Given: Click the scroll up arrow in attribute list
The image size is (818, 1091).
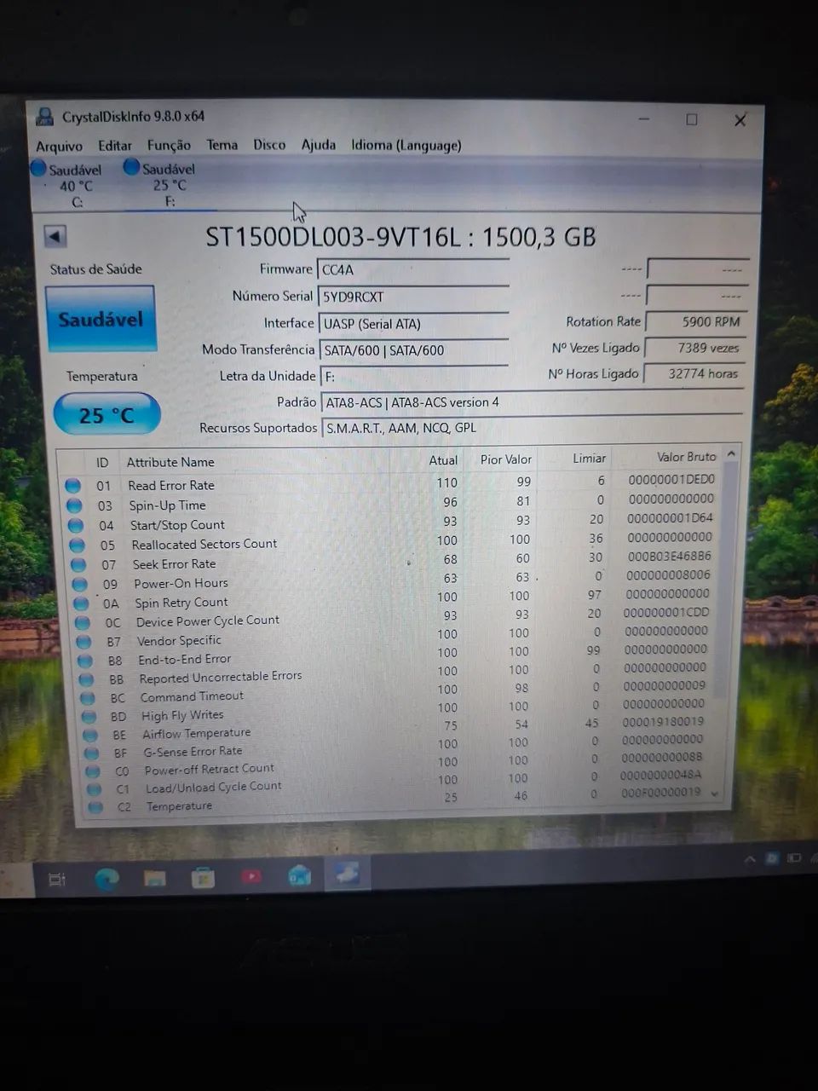Looking at the screenshot, I should [x=730, y=455].
